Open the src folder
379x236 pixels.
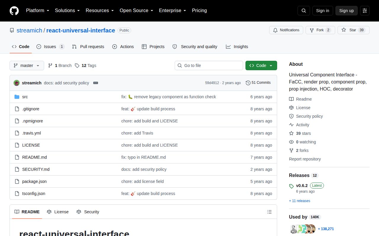tap(25, 97)
